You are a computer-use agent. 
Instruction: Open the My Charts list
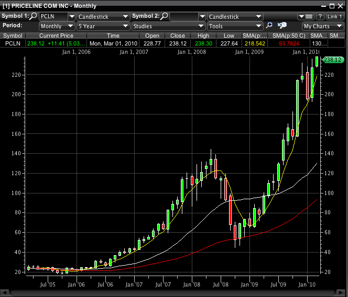click(323, 26)
